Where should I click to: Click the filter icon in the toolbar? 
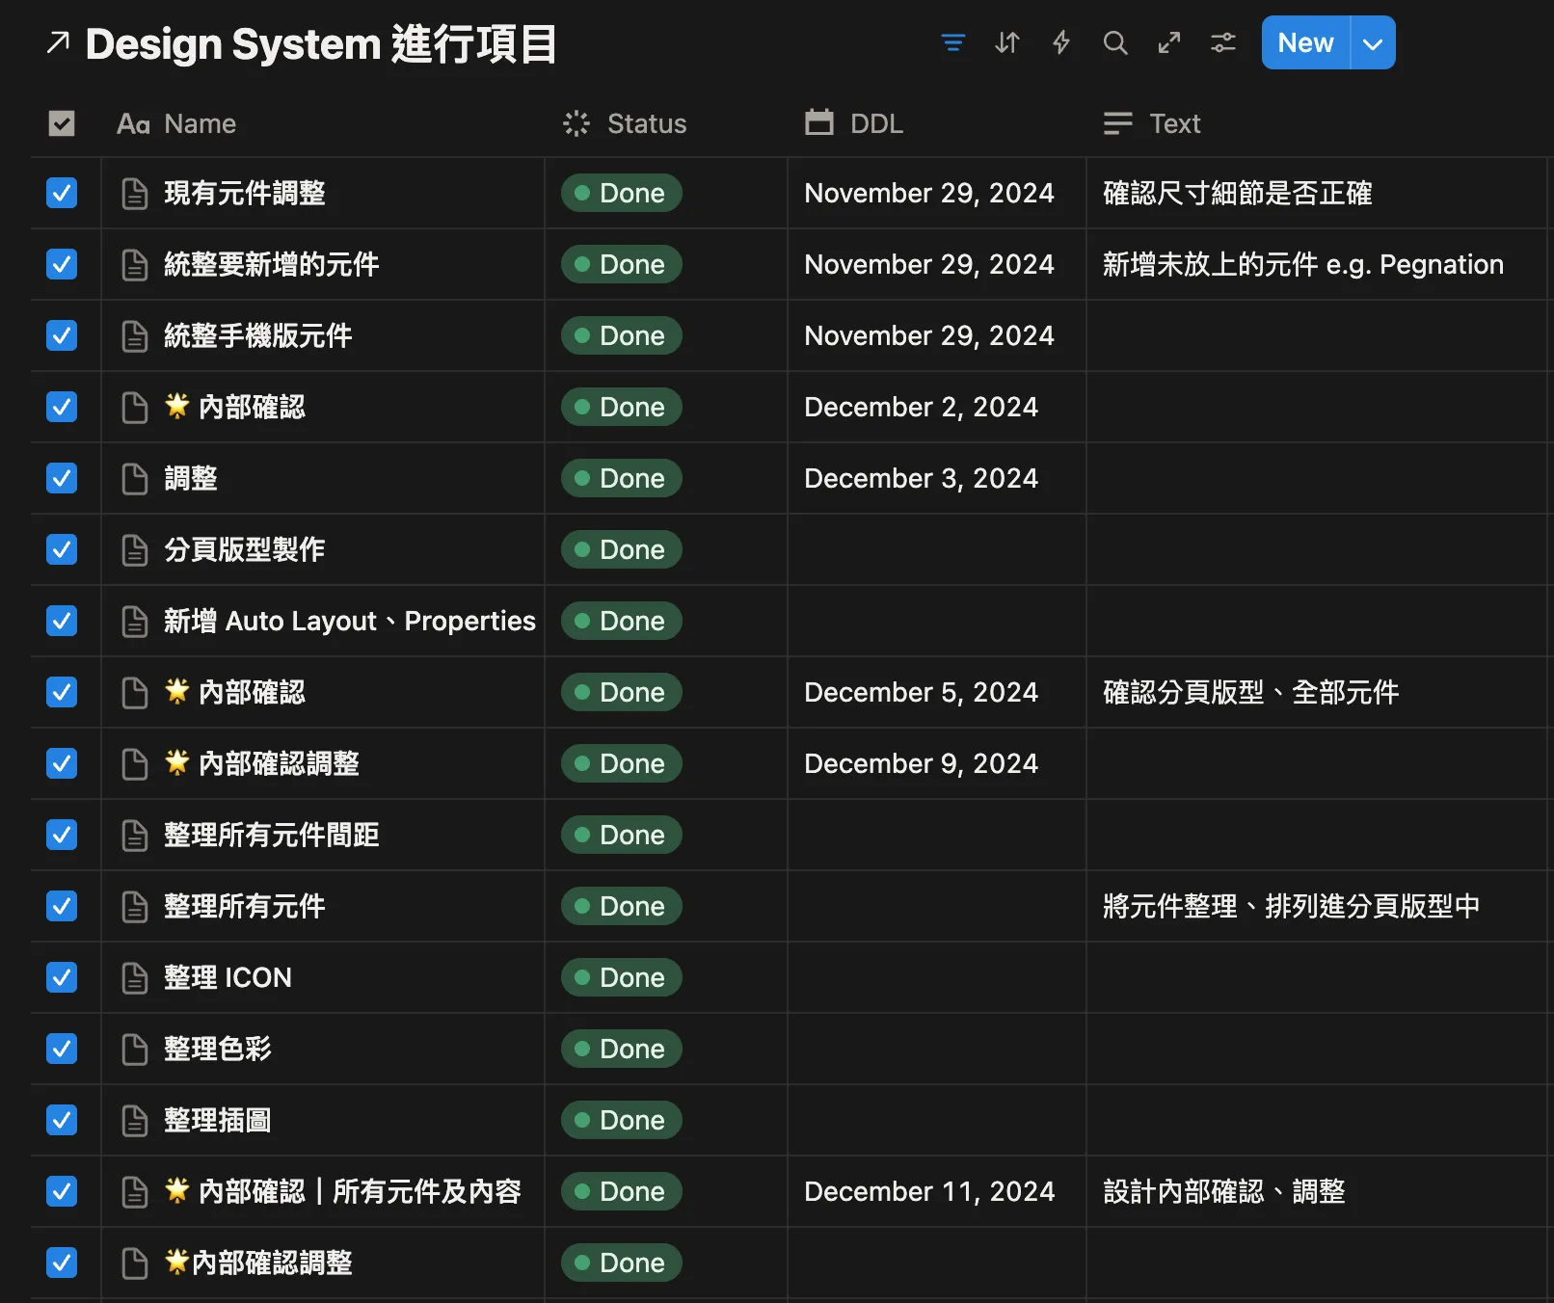[952, 43]
